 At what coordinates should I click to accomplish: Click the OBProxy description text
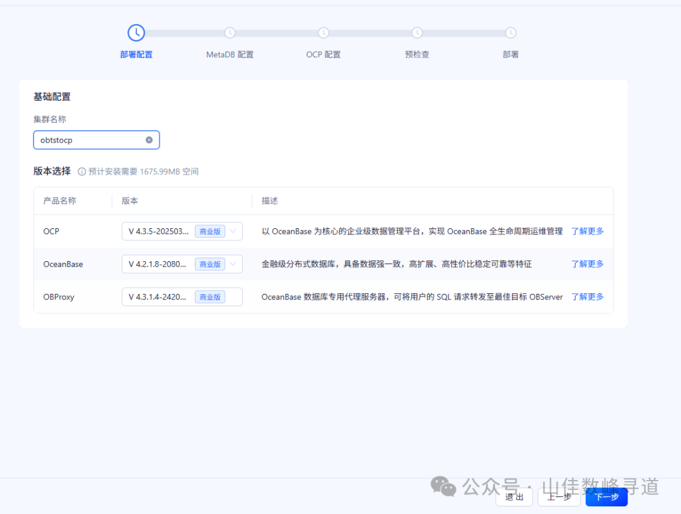click(412, 297)
